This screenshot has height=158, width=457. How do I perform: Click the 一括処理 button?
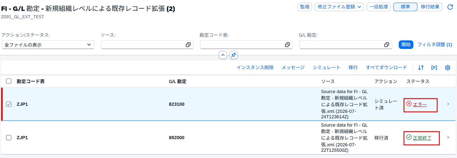click(378, 7)
